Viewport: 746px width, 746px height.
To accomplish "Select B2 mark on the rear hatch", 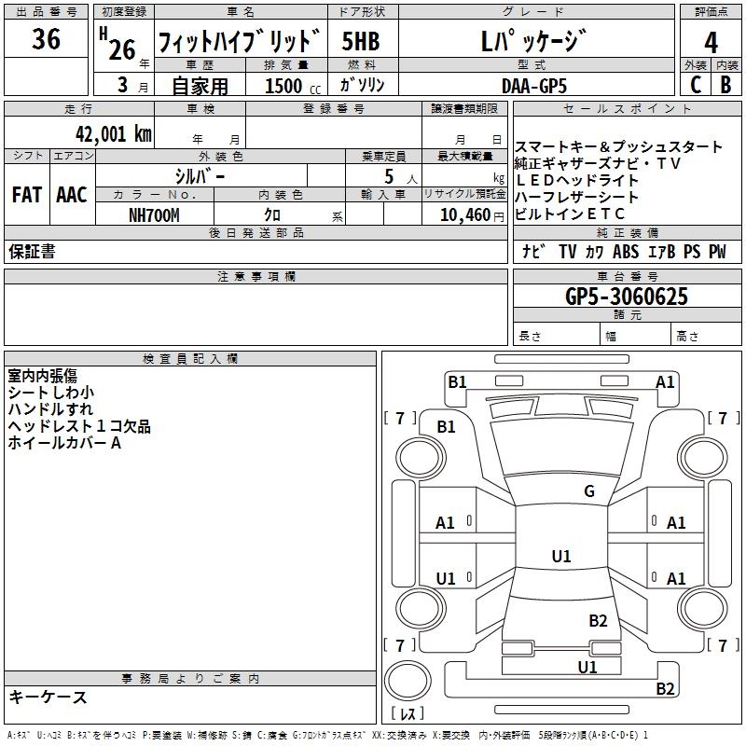I will coord(598,621).
